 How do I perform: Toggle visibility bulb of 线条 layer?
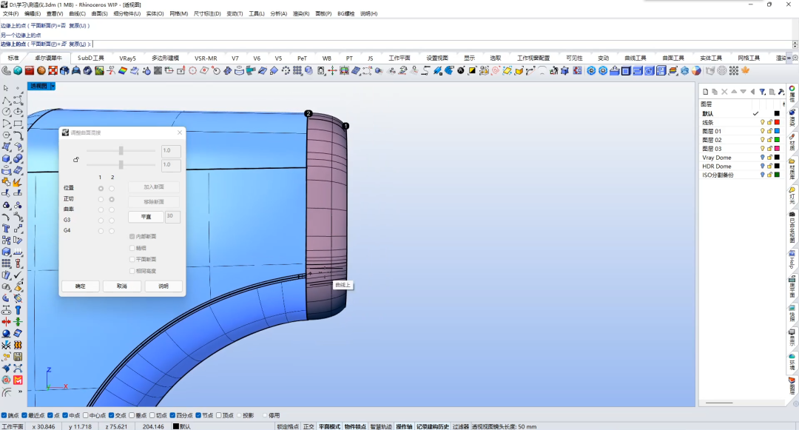[x=762, y=122]
